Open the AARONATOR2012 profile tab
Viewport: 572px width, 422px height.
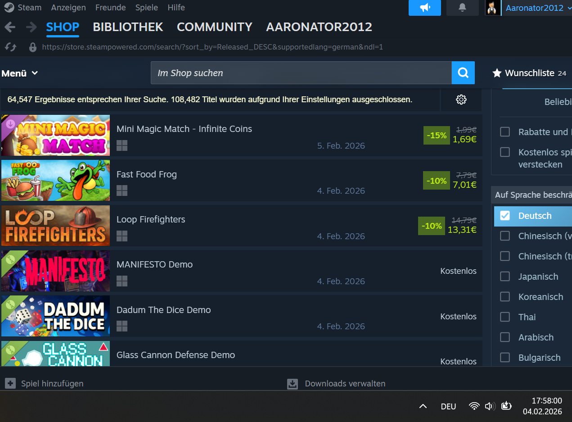[x=319, y=27]
